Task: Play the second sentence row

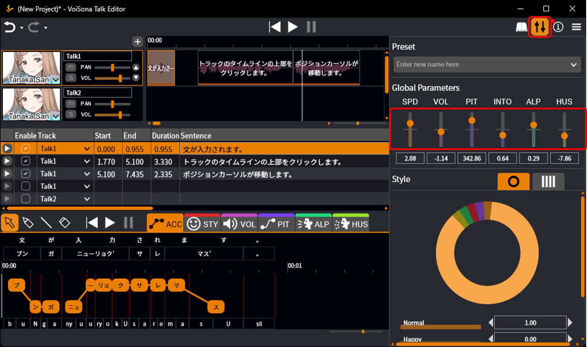Action: click(7, 162)
